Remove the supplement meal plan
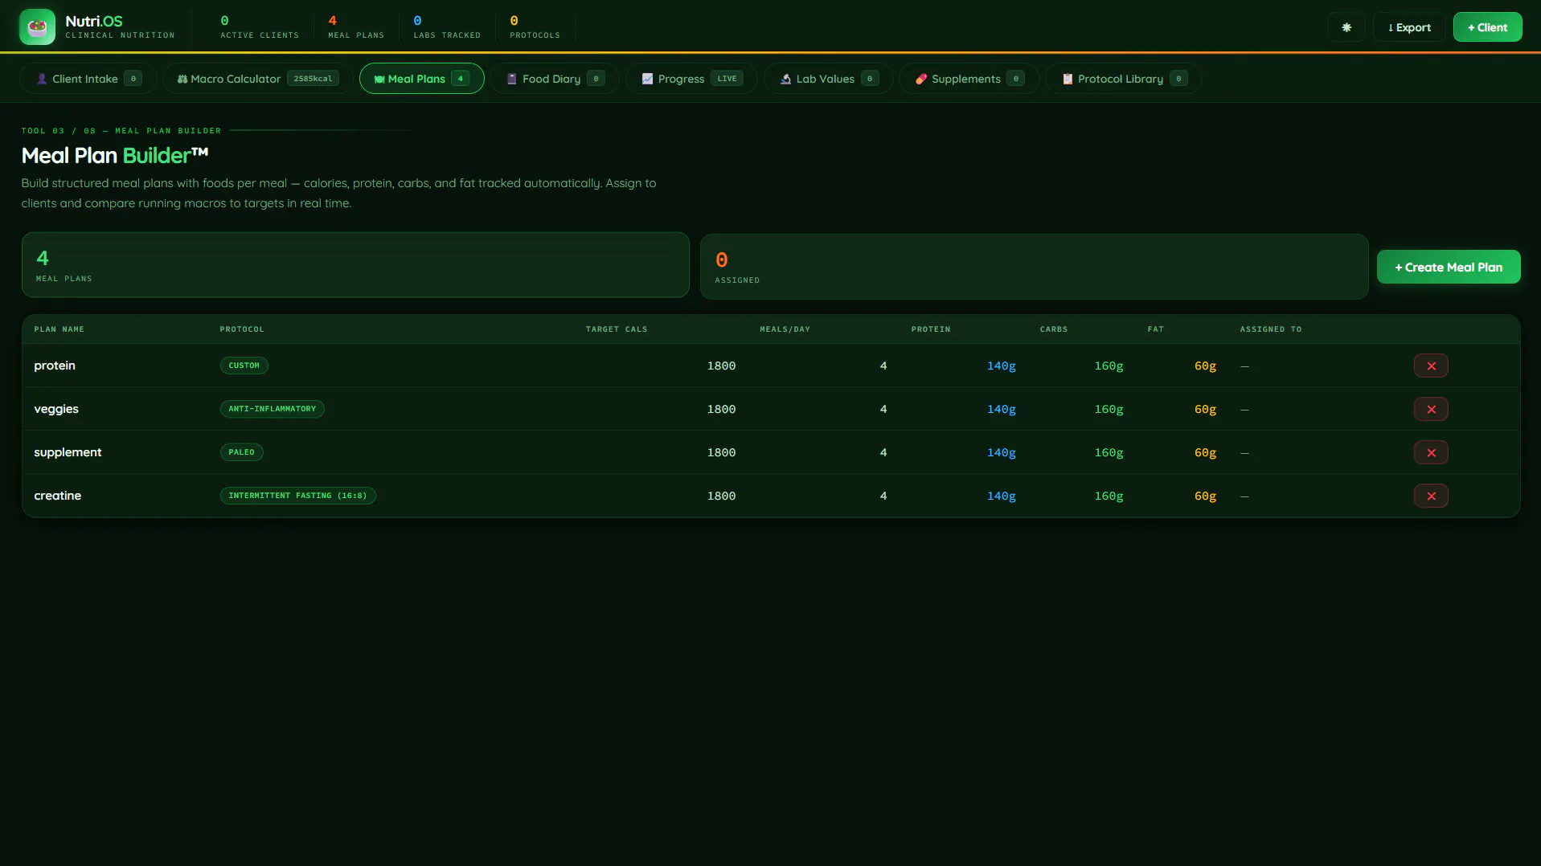 [1431, 452]
